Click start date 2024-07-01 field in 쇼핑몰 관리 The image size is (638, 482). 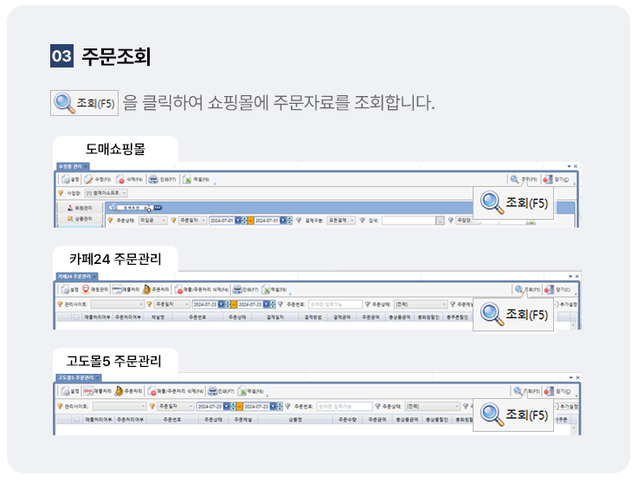point(222,221)
